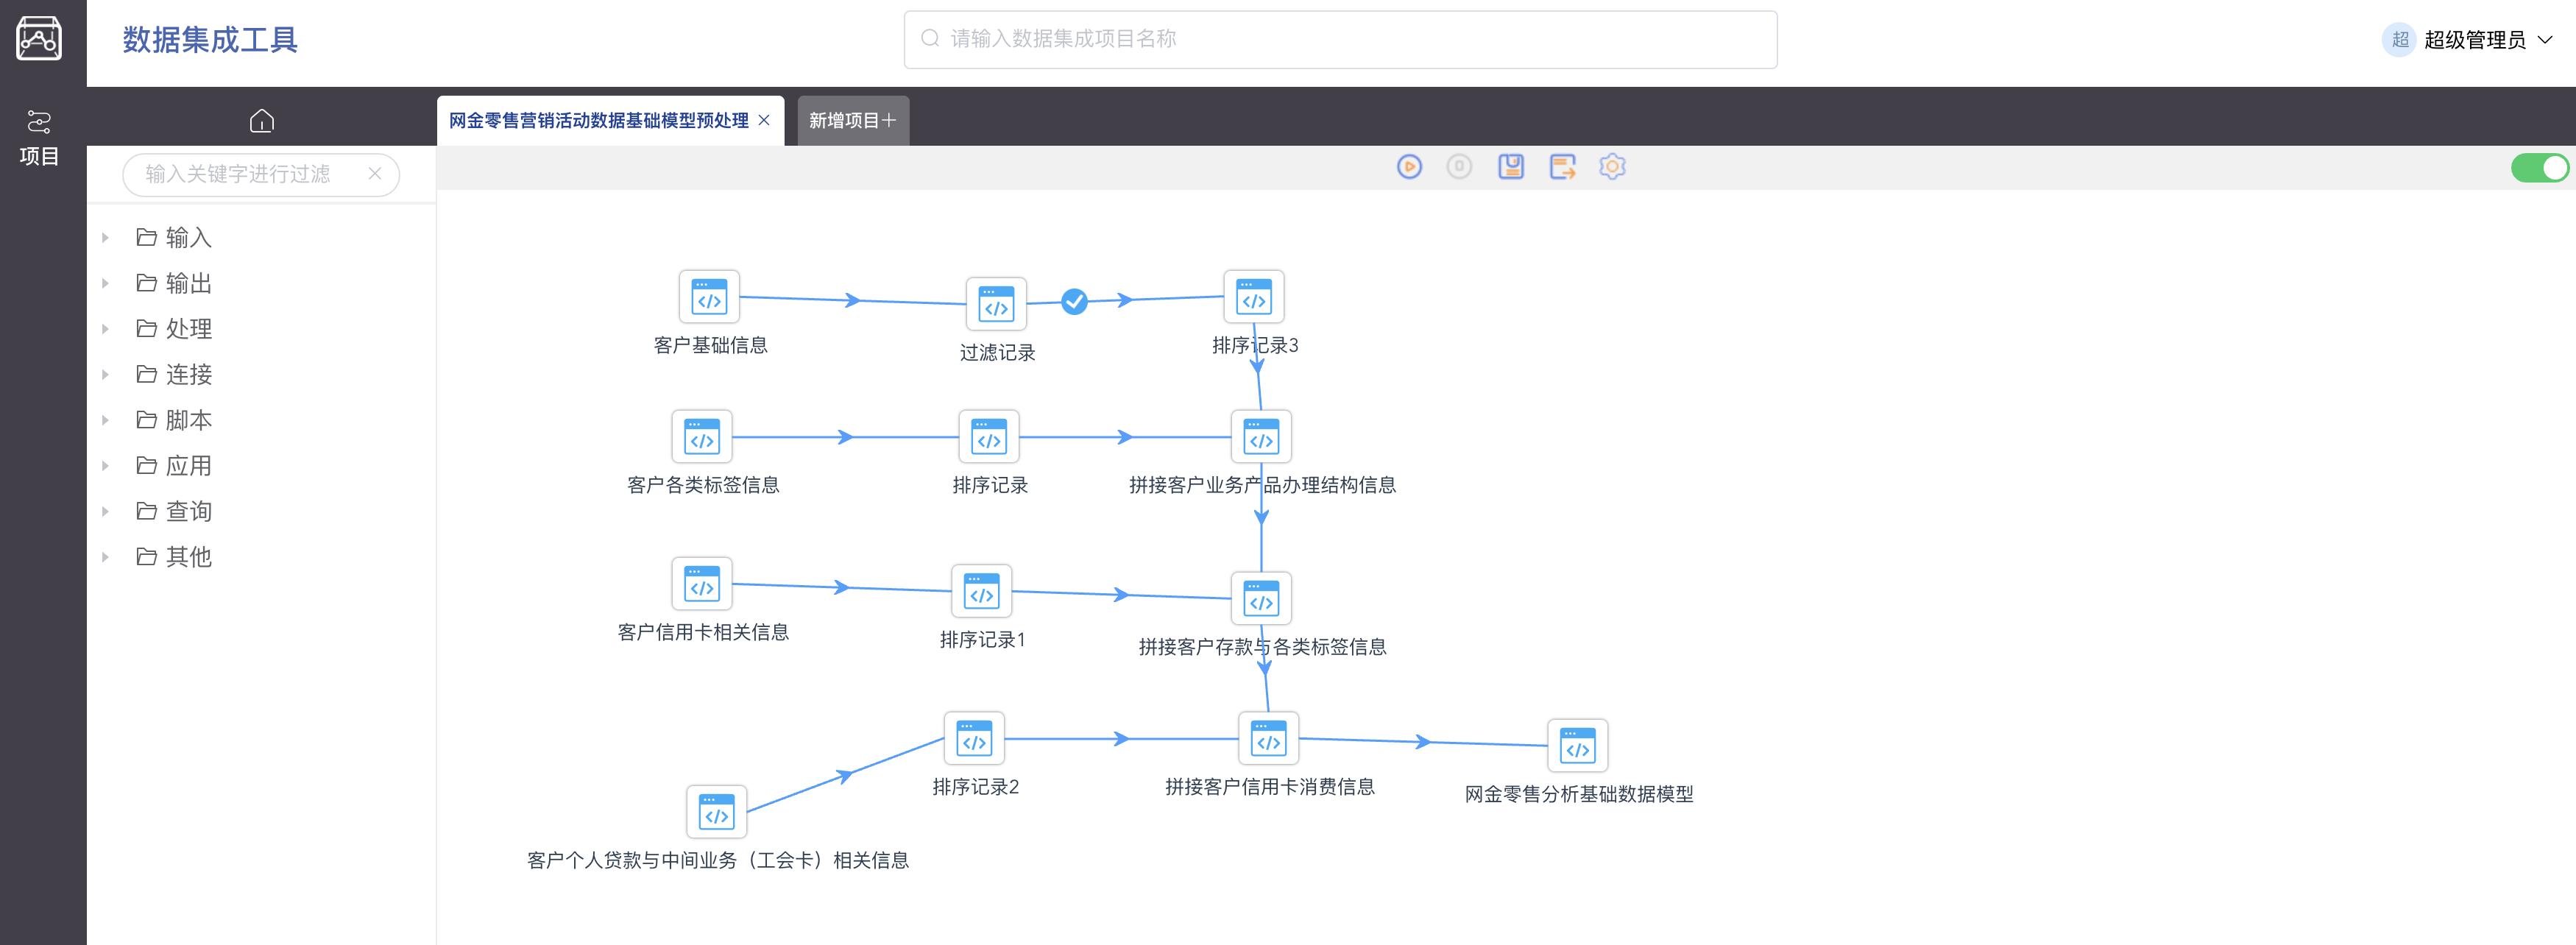The width and height of the screenshot is (2576, 945).
Task: Click the export icon in toolbar
Action: click(x=1561, y=167)
